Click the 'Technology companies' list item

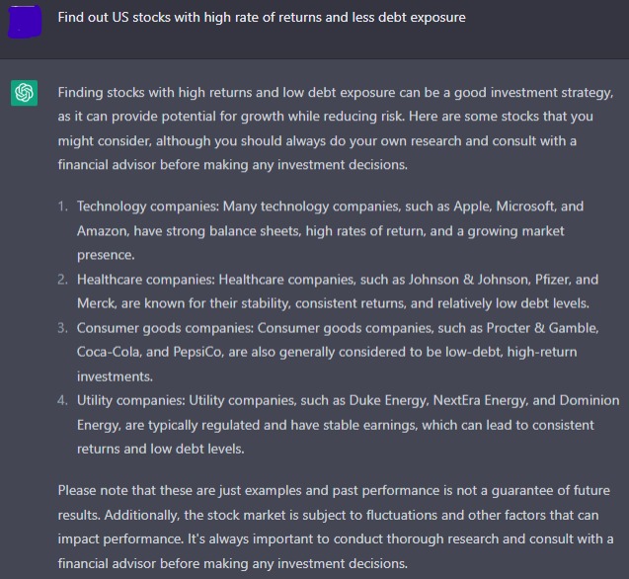point(330,230)
